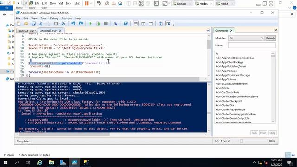The image size is (297, 167).
Task: Show command window toolbar icon
Action: click(x=161, y=24)
